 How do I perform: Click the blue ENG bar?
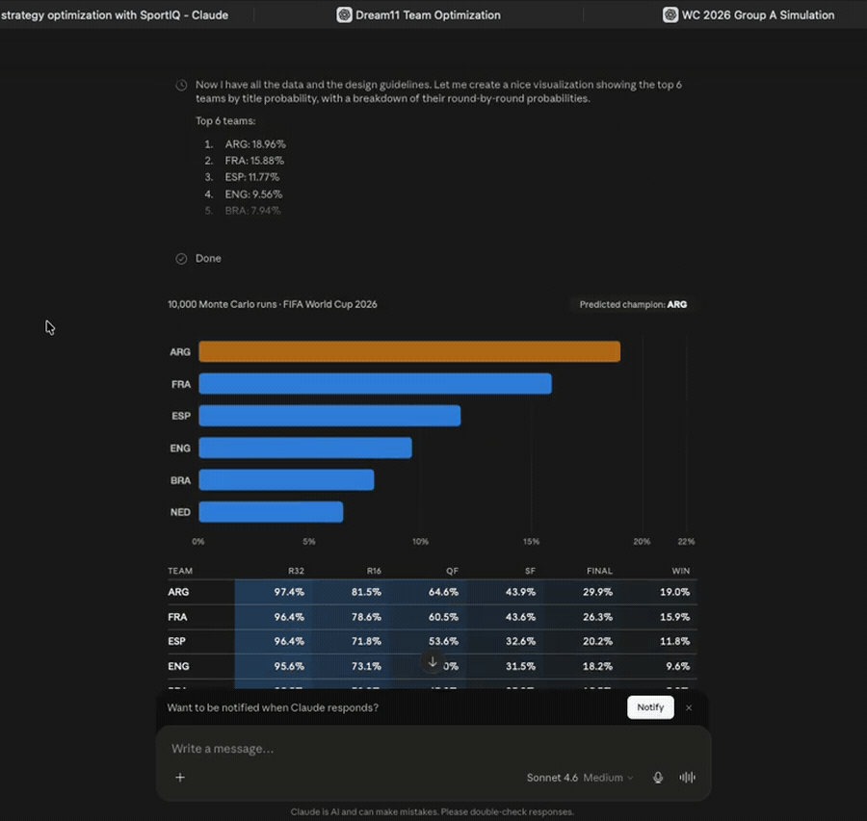click(x=305, y=448)
